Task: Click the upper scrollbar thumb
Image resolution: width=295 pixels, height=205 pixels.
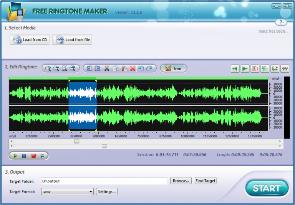Action: click(76, 141)
